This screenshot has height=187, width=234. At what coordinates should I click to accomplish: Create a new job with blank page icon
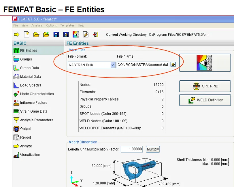coord(27,35)
